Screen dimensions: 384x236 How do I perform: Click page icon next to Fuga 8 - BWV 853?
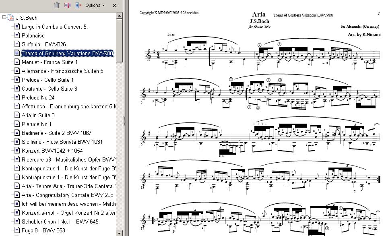coord(17,230)
